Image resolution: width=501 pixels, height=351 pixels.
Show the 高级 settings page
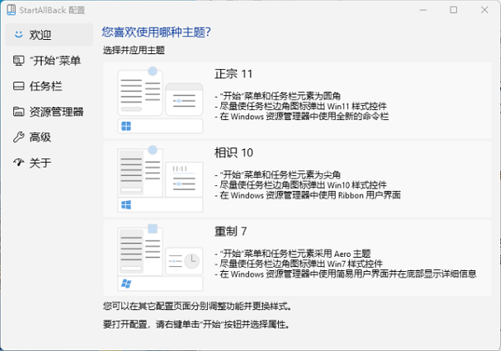[x=40, y=137]
